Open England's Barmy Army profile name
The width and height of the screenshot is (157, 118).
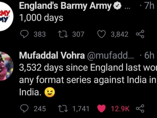(65, 6)
